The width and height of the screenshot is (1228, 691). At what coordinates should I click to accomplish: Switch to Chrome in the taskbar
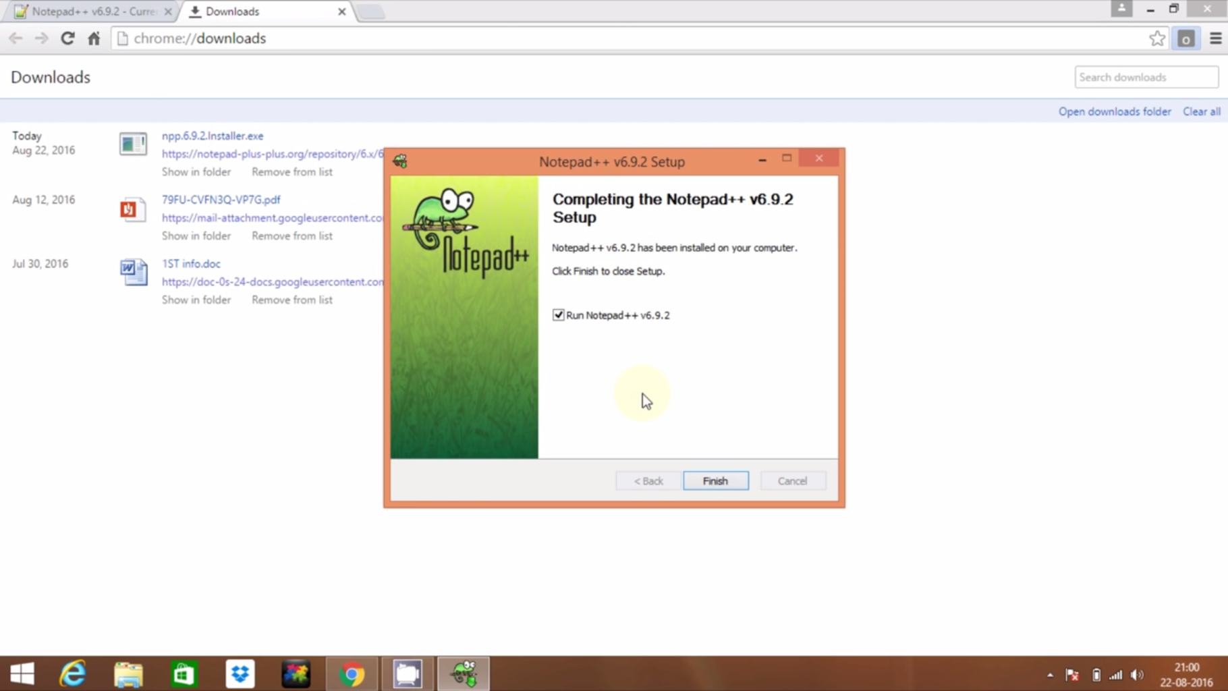pyautogui.click(x=352, y=673)
